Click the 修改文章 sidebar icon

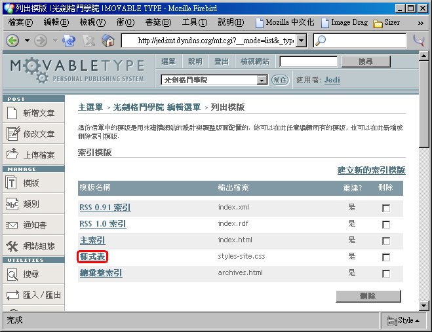click(x=13, y=134)
